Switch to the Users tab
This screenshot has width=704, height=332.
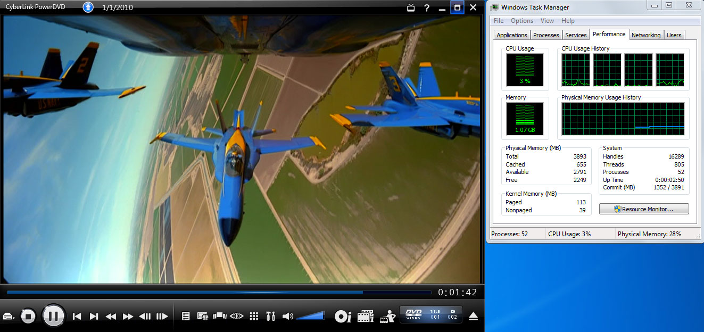pyautogui.click(x=674, y=35)
